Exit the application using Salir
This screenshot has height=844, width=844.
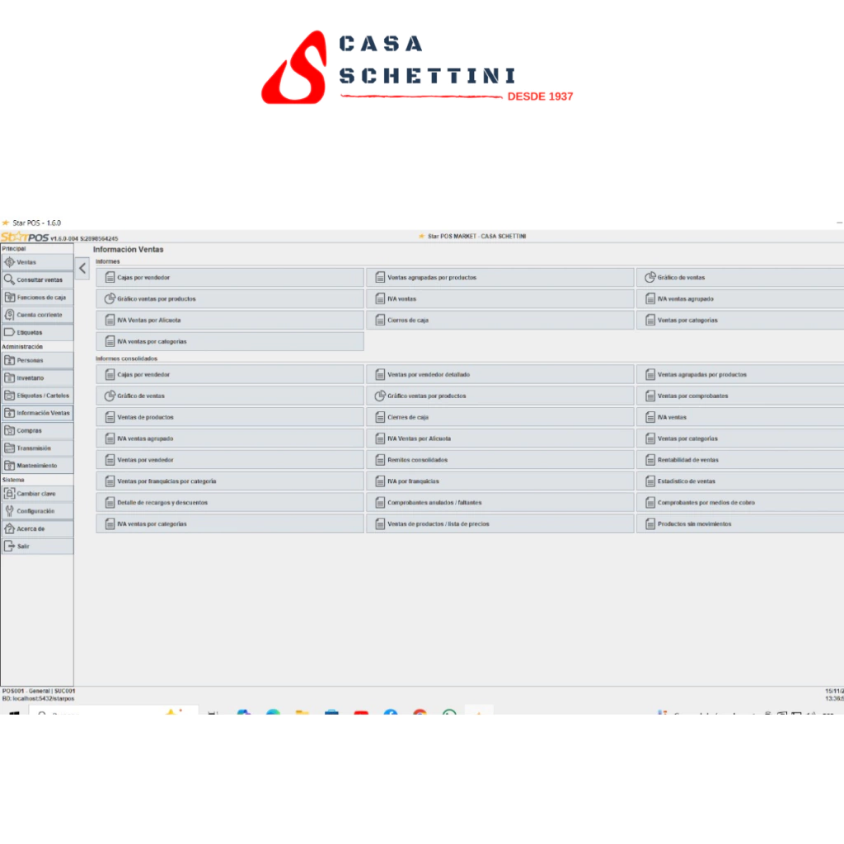(x=10, y=546)
